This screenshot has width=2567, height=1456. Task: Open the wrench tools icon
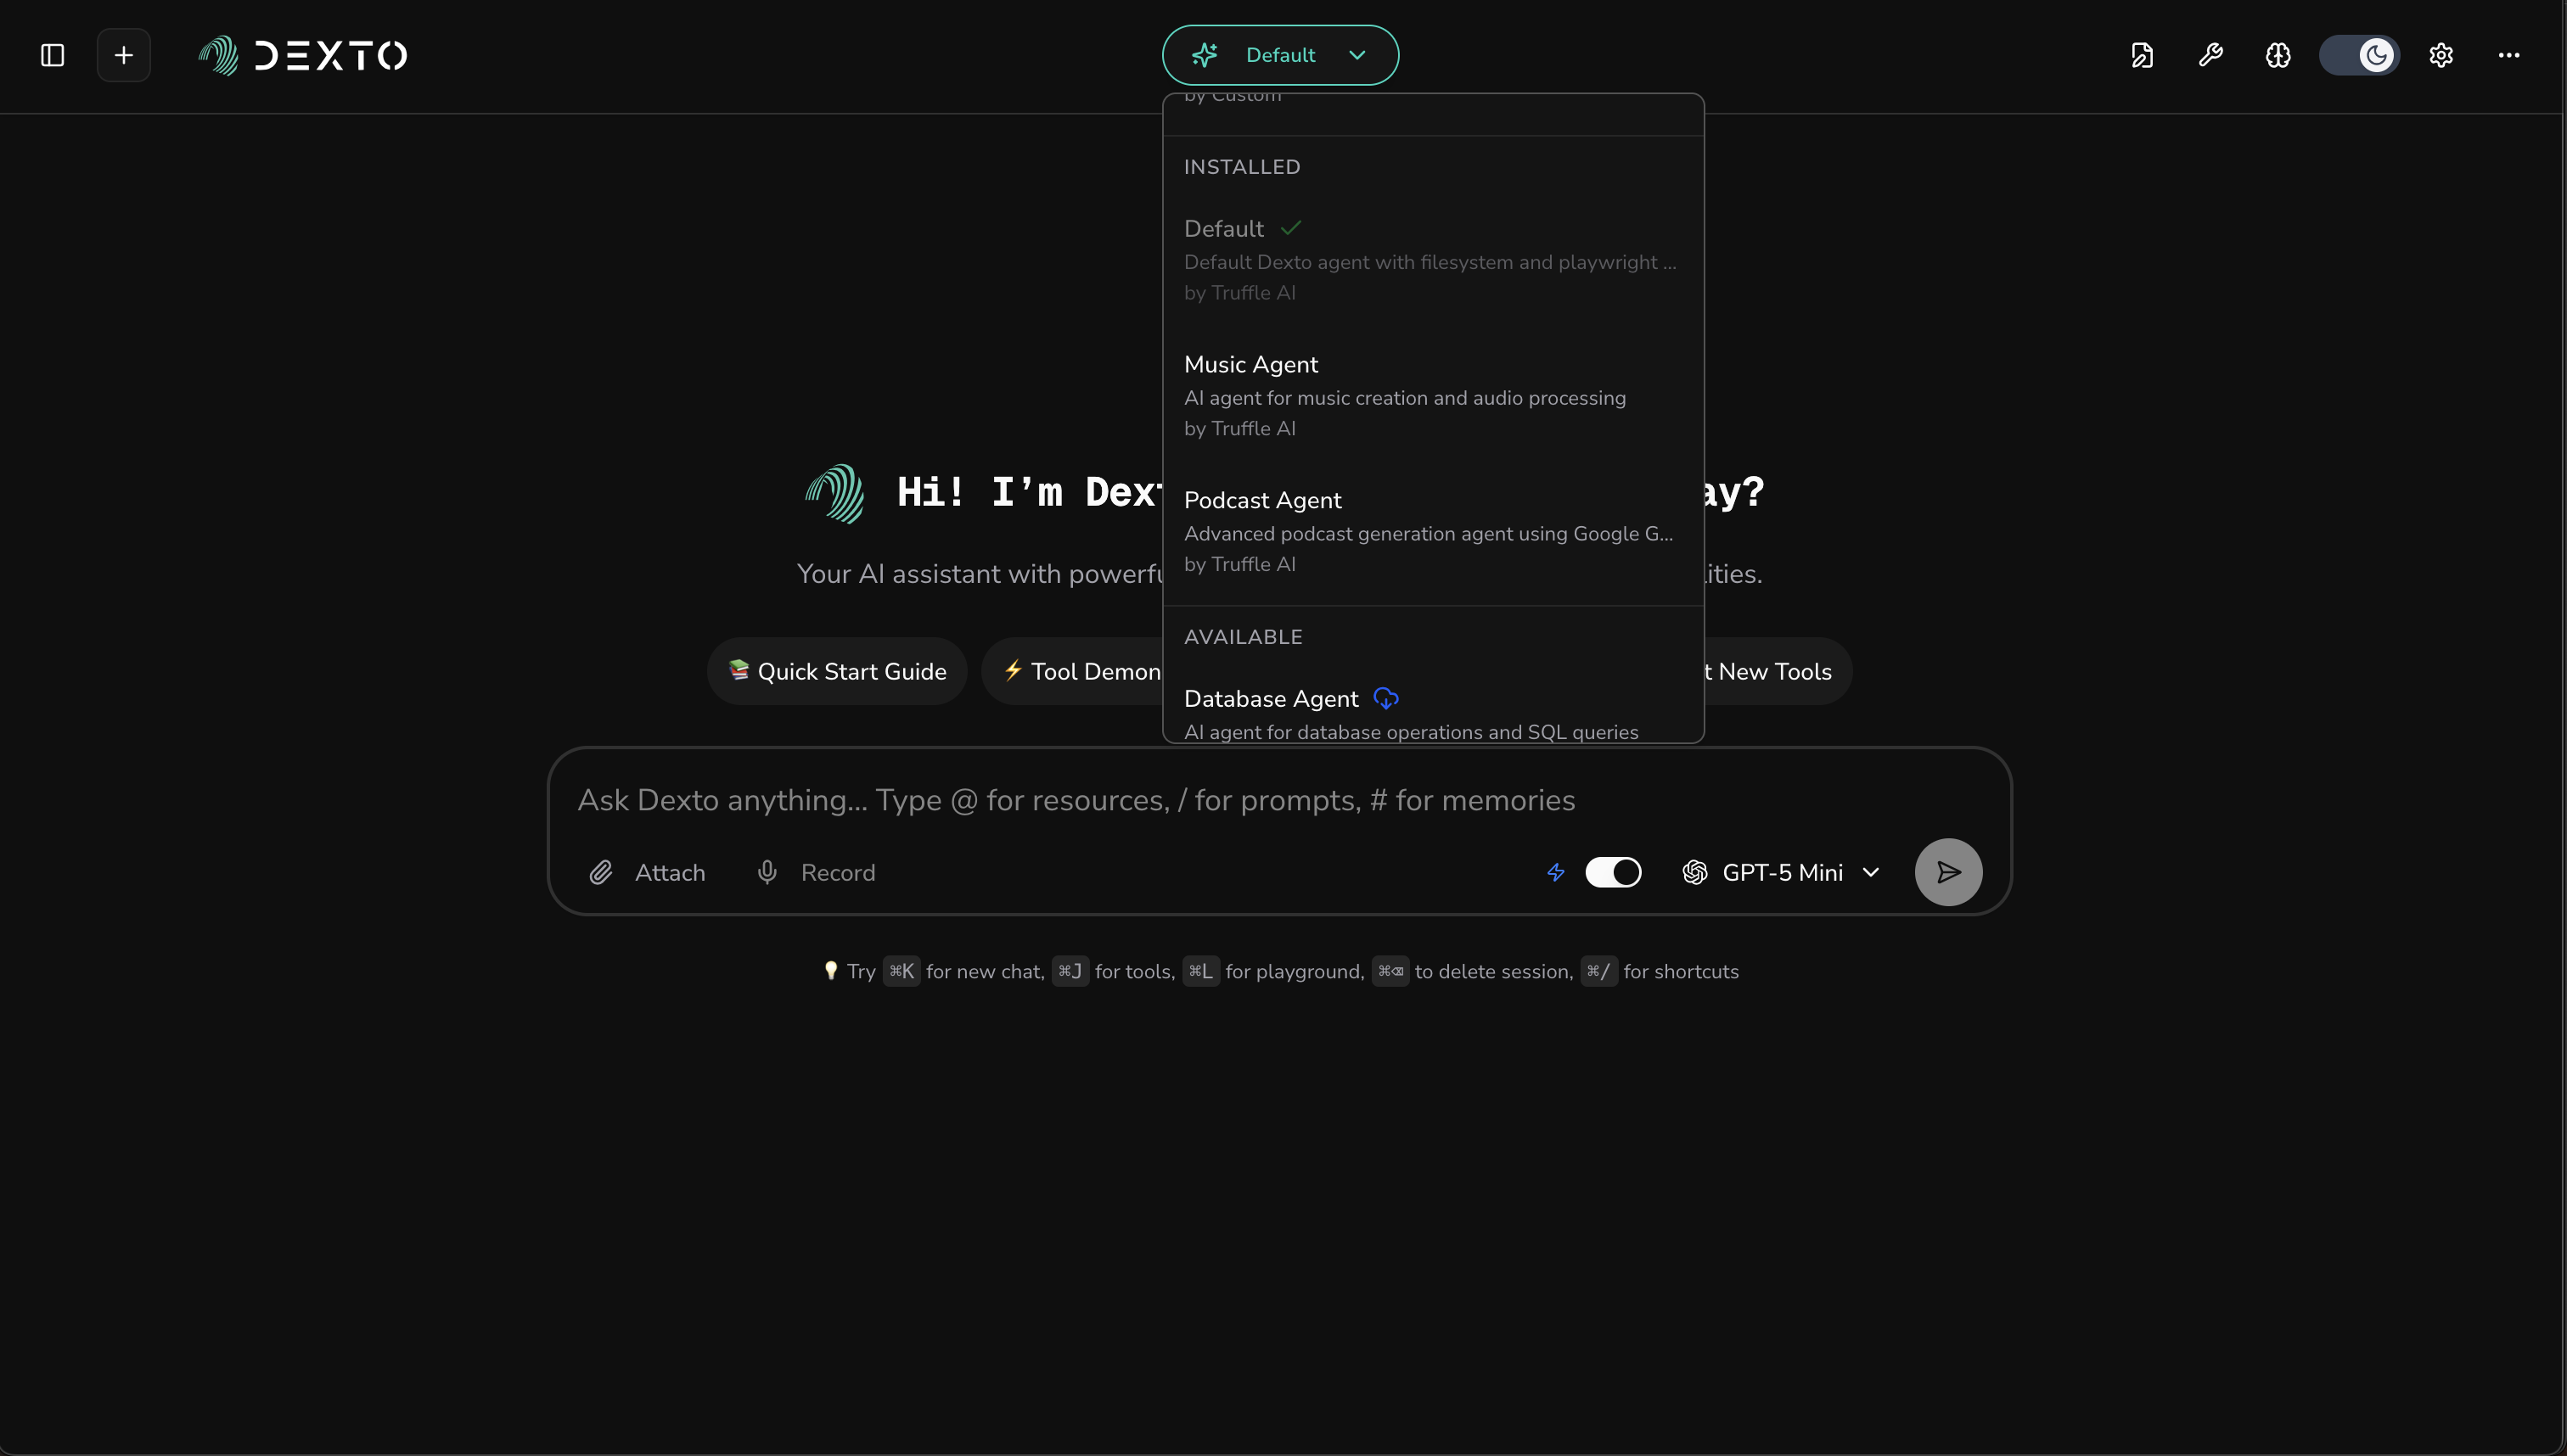tap(2210, 55)
